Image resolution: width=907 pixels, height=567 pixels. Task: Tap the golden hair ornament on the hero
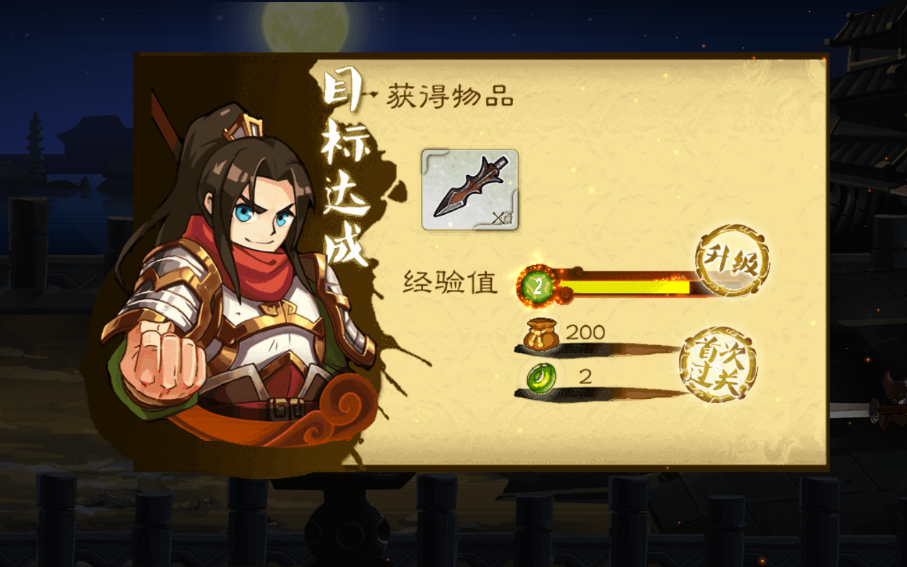click(x=244, y=129)
